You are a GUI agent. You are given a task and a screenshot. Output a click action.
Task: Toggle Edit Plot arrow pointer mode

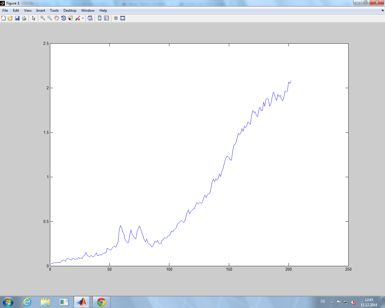pyautogui.click(x=34, y=18)
